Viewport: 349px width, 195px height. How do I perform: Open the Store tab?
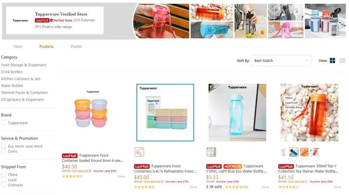click(18, 46)
